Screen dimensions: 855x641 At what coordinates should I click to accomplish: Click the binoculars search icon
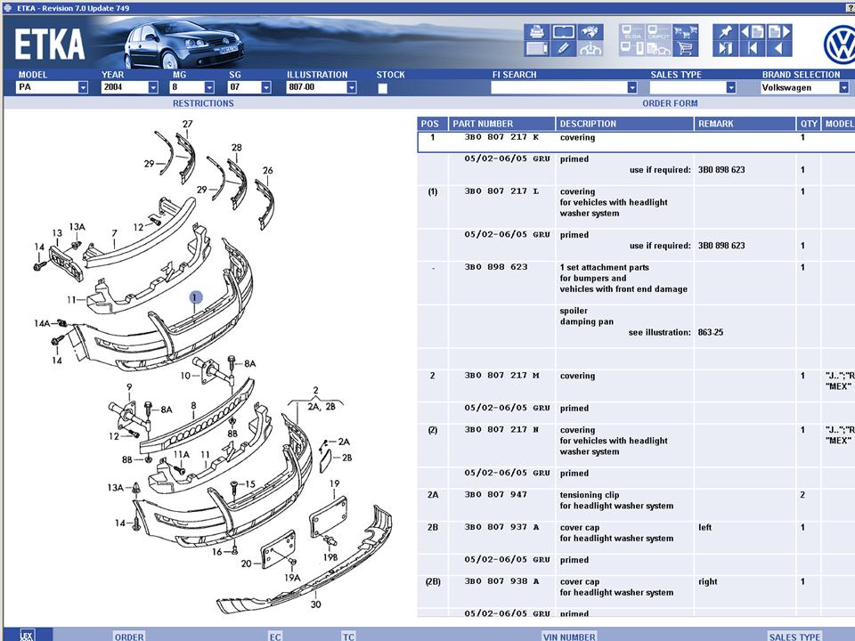pyautogui.click(x=590, y=32)
